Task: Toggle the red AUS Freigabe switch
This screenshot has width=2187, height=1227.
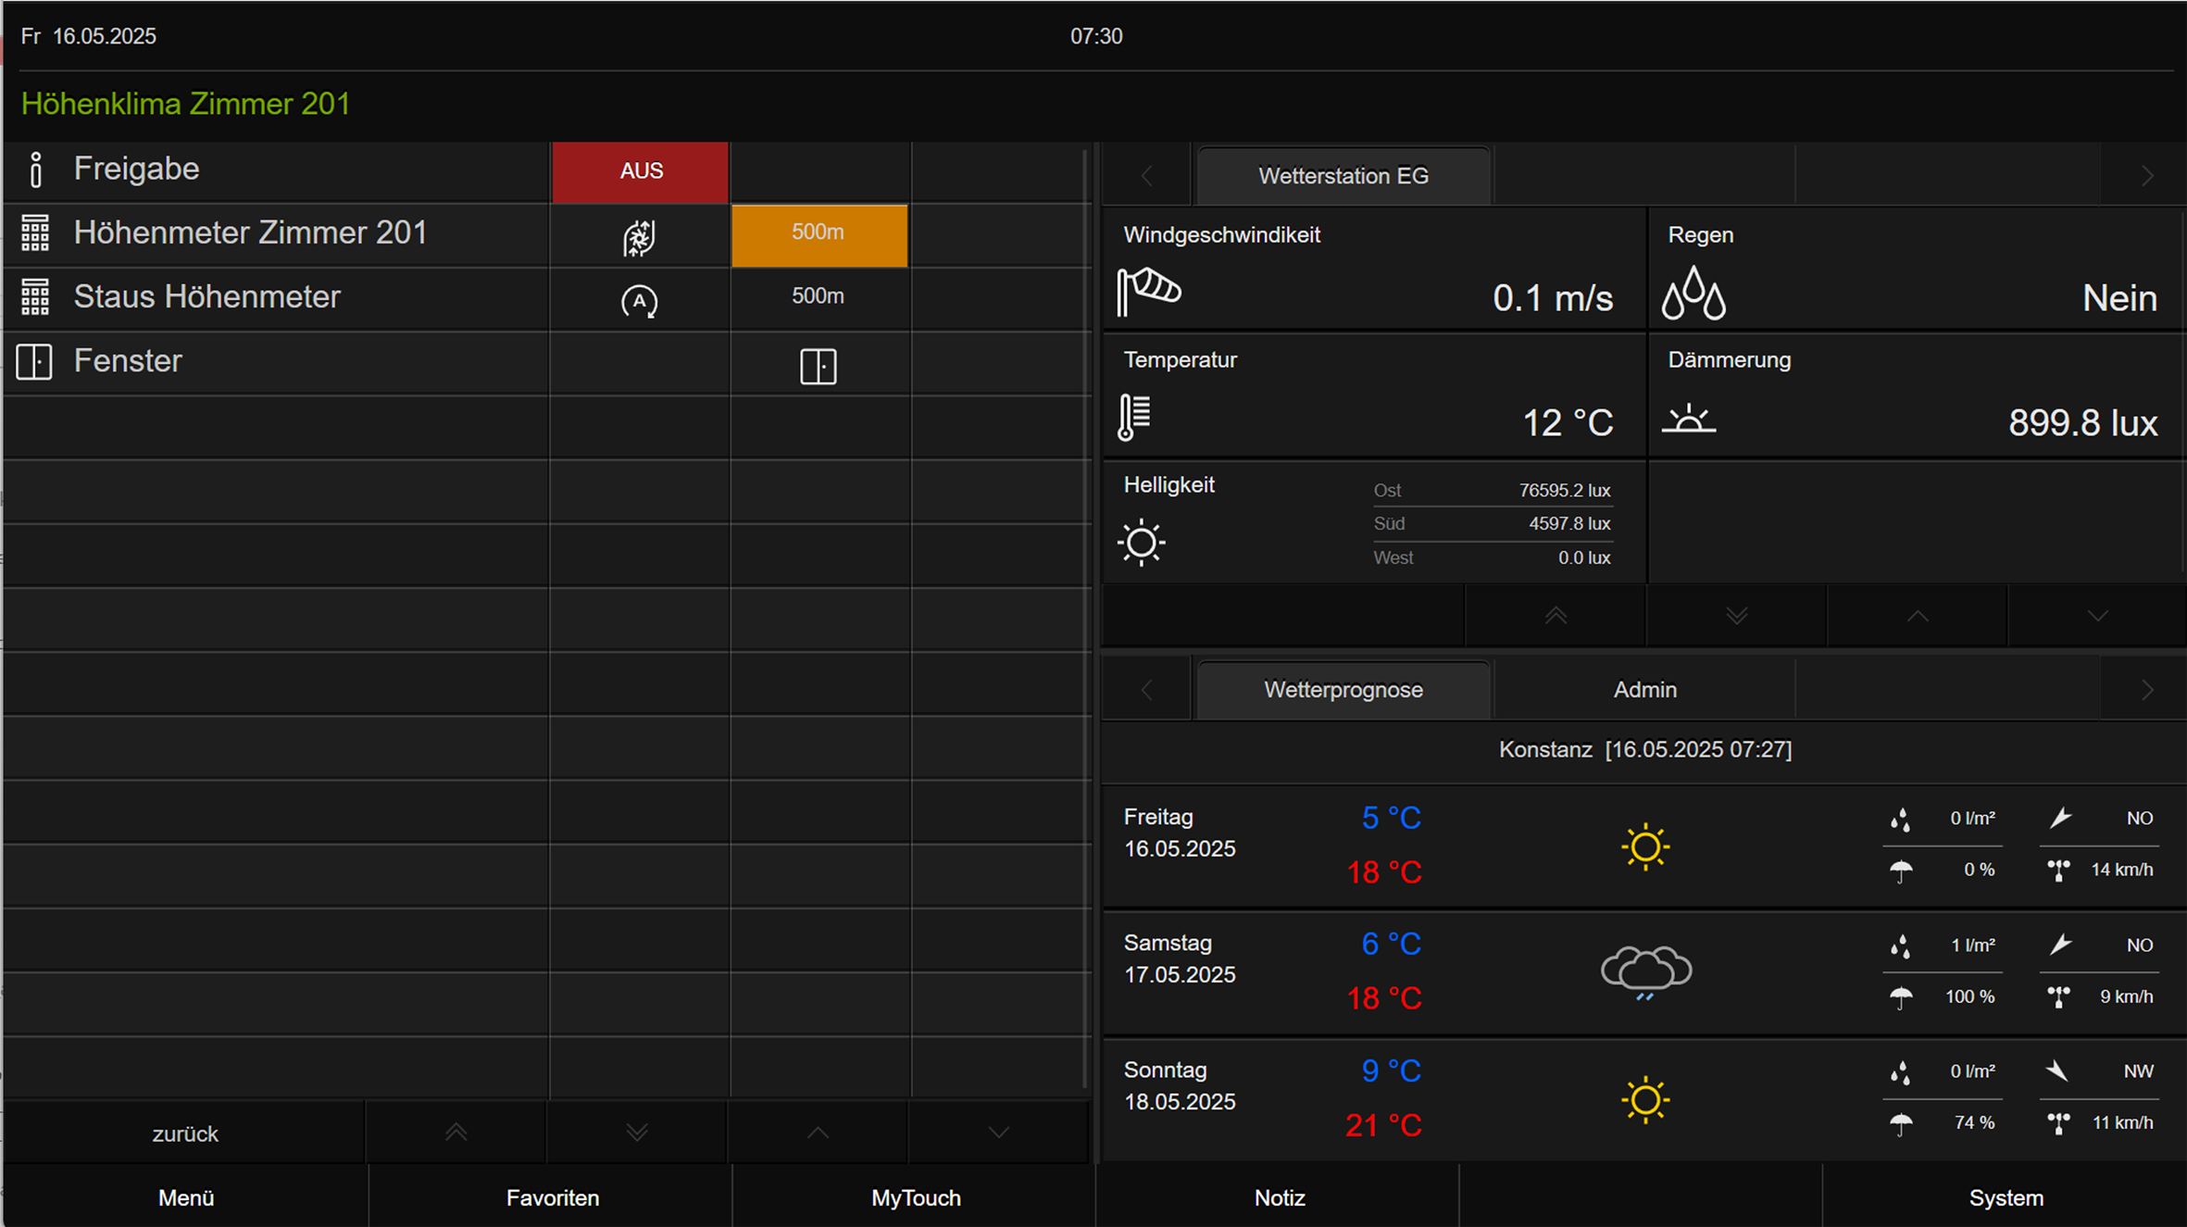Action: [x=641, y=171]
